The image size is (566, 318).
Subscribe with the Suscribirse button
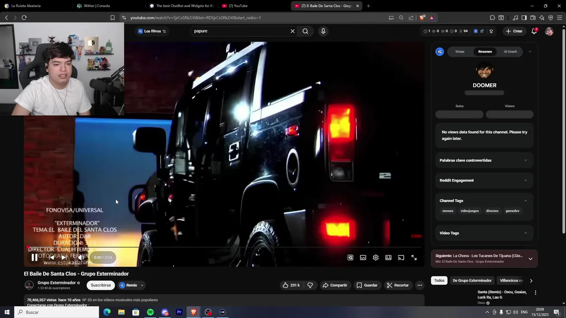[x=101, y=285]
